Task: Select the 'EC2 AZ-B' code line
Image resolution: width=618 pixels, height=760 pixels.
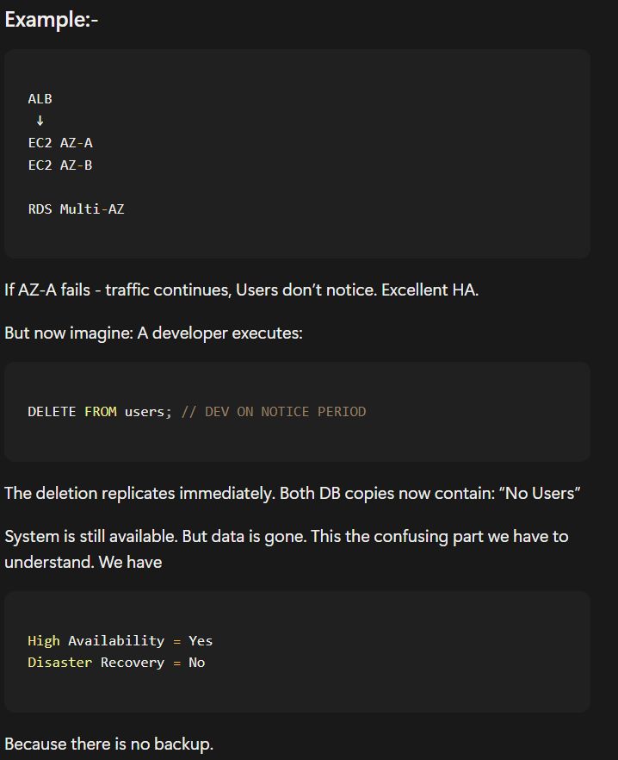Action: [60, 165]
